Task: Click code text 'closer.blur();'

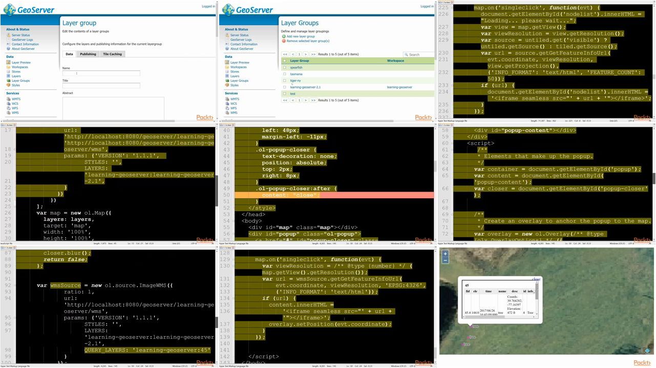Action: [x=67, y=253]
